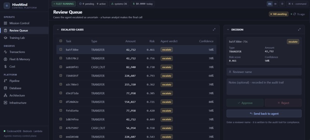This screenshot has width=310, height=140.
Task: Check the box for task 52b370c2
Action: pyautogui.click(x=61, y=58)
